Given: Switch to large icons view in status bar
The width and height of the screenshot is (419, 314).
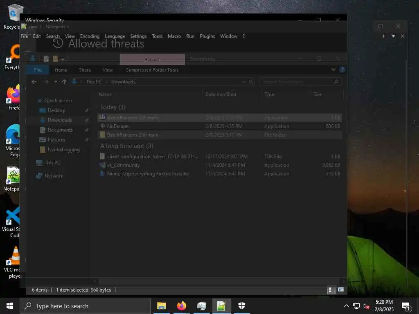Looking at the screenshot, I should tap(341, 290).
